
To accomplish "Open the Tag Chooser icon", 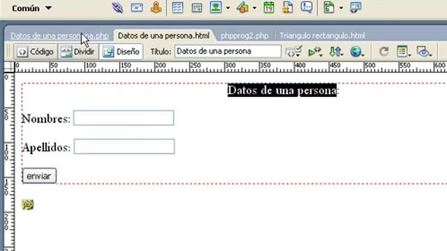I will click(x=356, y=7).
